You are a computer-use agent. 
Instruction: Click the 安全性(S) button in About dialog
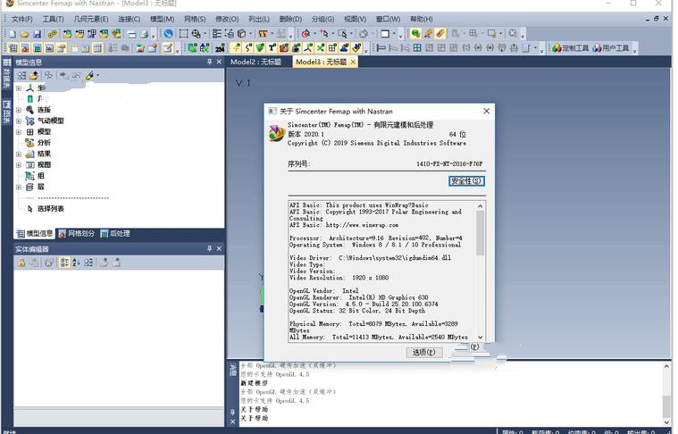tap(466, 180)
